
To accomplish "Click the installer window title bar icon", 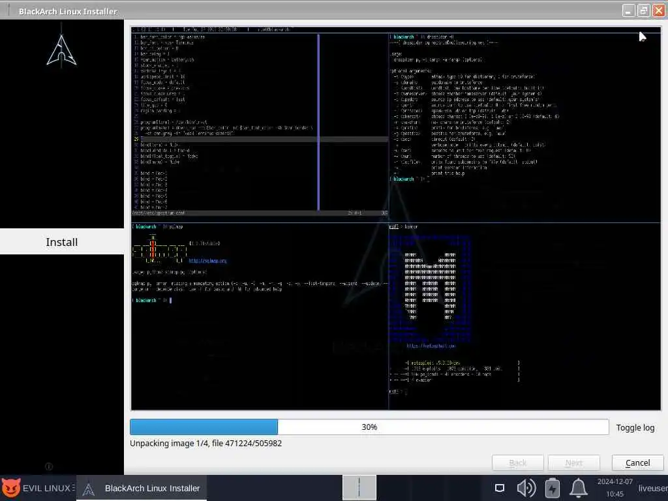I will pos(8,10).
